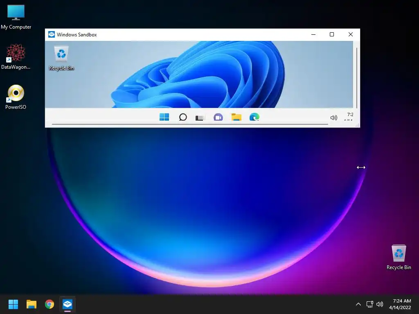Minimize the Windows Sandbox window
This screenshot has height=314, width=419.
click(313, 34)
